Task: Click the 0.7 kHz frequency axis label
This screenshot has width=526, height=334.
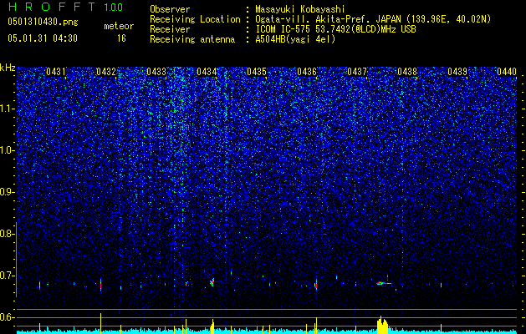Action: coord(6,276)
